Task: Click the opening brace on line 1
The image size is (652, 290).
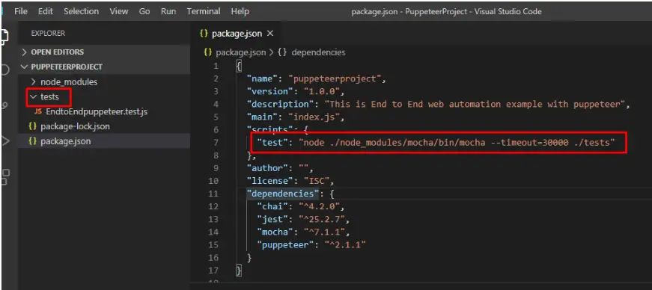Action: 239,66
